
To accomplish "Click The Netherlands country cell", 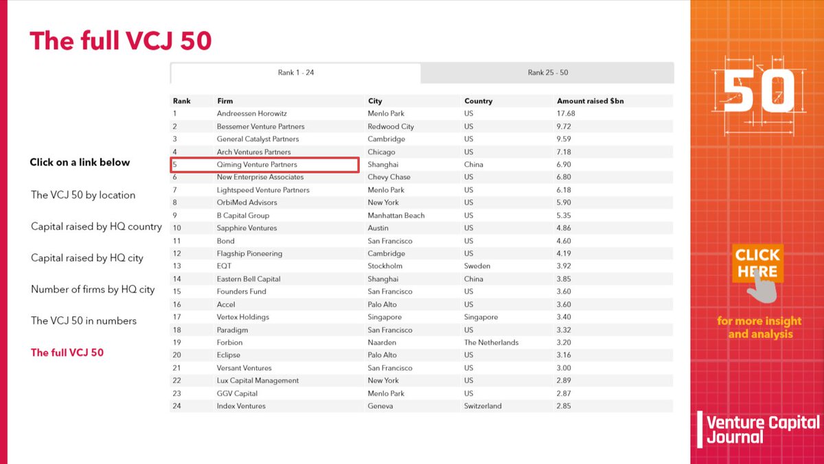I will (492, 342).
